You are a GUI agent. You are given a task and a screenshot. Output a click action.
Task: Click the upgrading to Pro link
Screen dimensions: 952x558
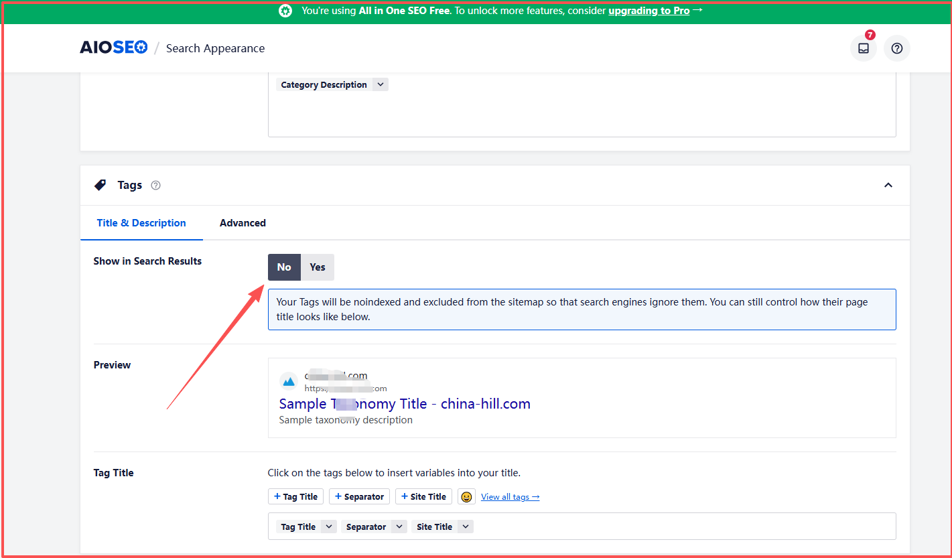pyautogui.click(x=649, y=11)
